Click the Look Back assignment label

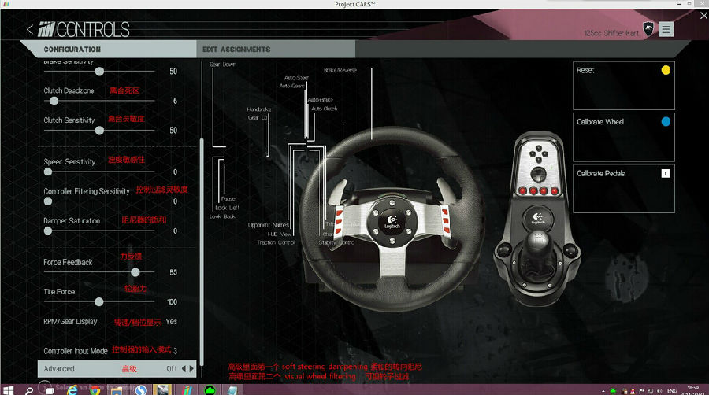tap(222, 216)
